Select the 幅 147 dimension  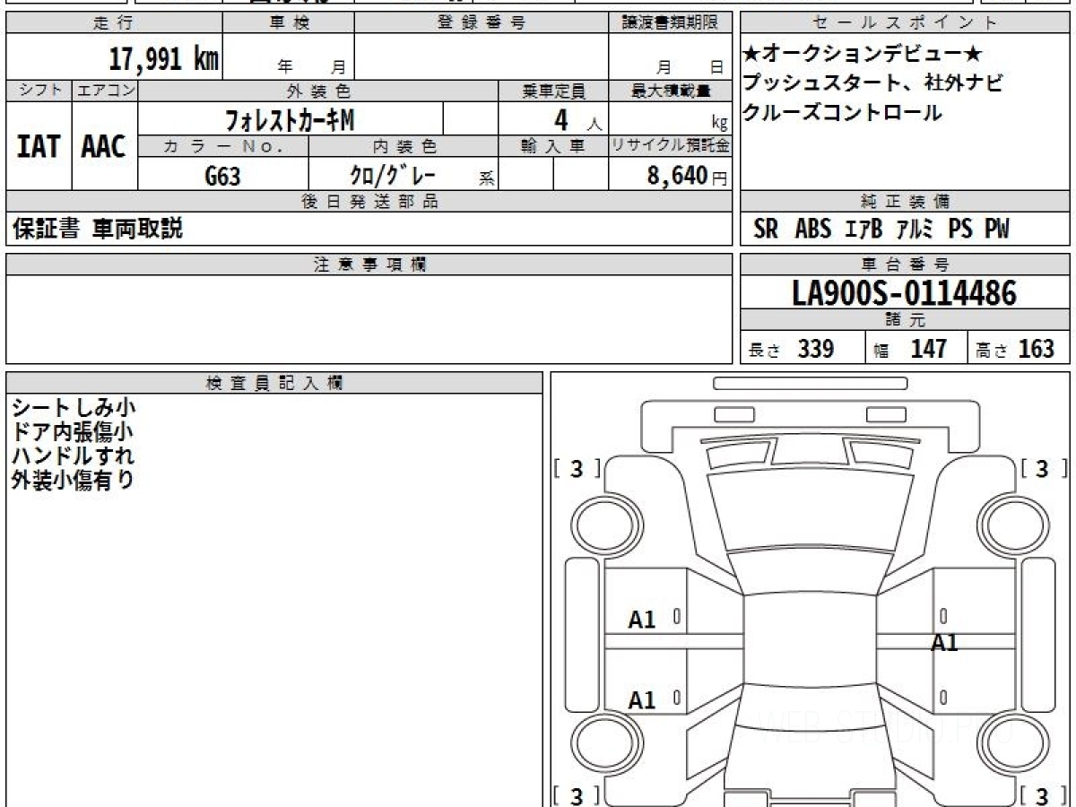[x=910, y=349]
